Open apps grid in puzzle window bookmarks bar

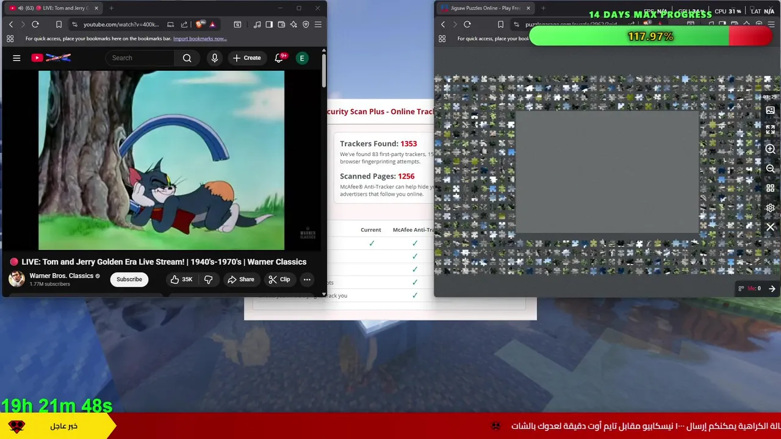pyautogui.click(x=442, y=38)
